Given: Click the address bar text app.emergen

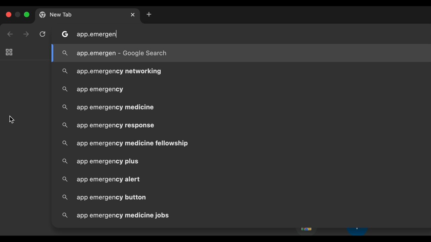Looking at the screenshot, I should (96, 34).
